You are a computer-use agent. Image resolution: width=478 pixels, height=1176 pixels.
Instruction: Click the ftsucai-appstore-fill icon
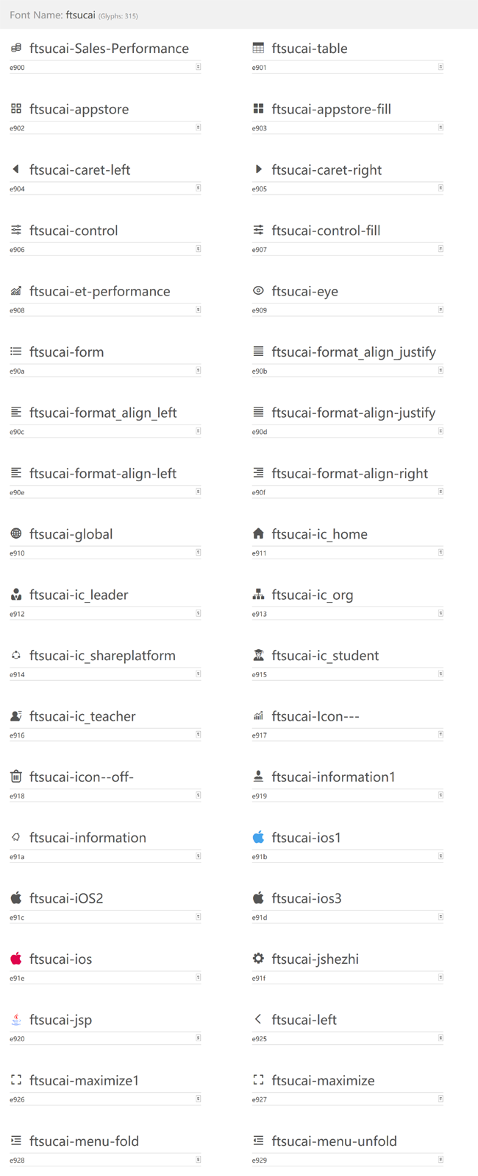click(258, 108)
